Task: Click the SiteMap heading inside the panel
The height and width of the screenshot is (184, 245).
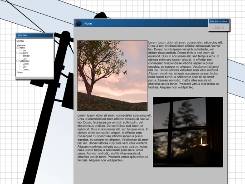Action: click(x=20, y=41)
